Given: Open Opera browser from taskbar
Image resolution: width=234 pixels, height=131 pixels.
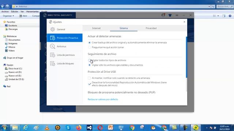Looking at the screenshot, I should point(100,128).
